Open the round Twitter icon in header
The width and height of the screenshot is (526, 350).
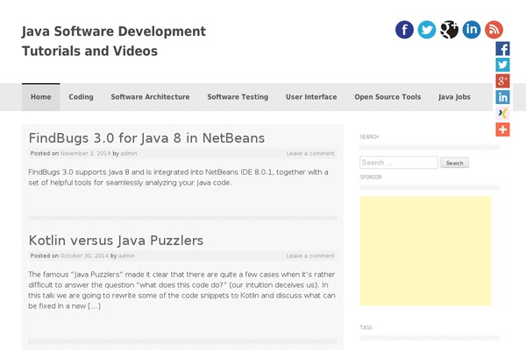(427, 30)
